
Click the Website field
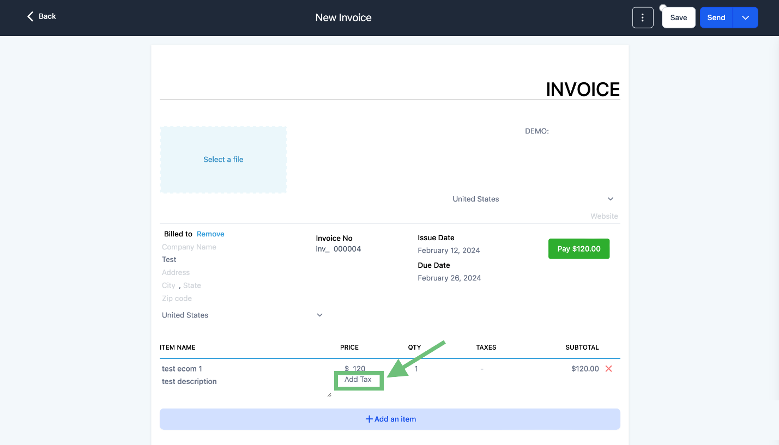point(604,216)
